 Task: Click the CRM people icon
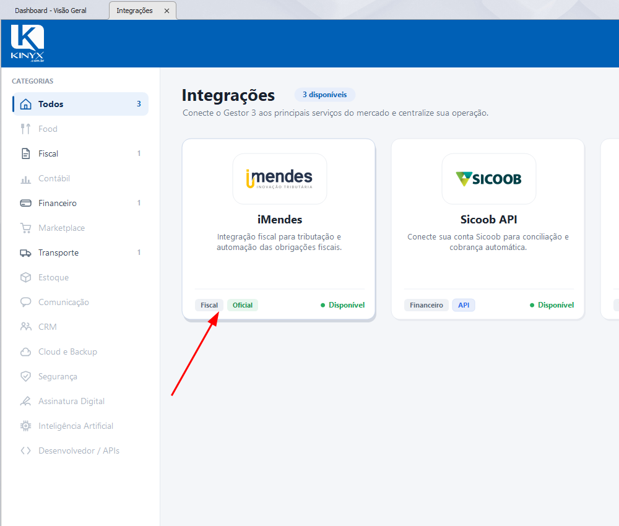(25, 327)
